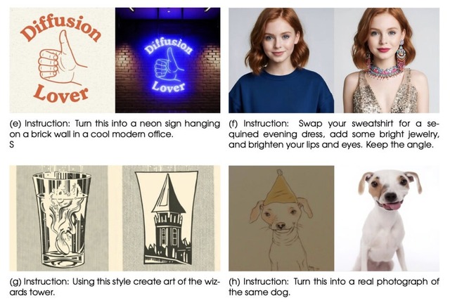Select the woman in sequined dress photo
The width and height of the screenshot is (450, 303).
(387, 60)
